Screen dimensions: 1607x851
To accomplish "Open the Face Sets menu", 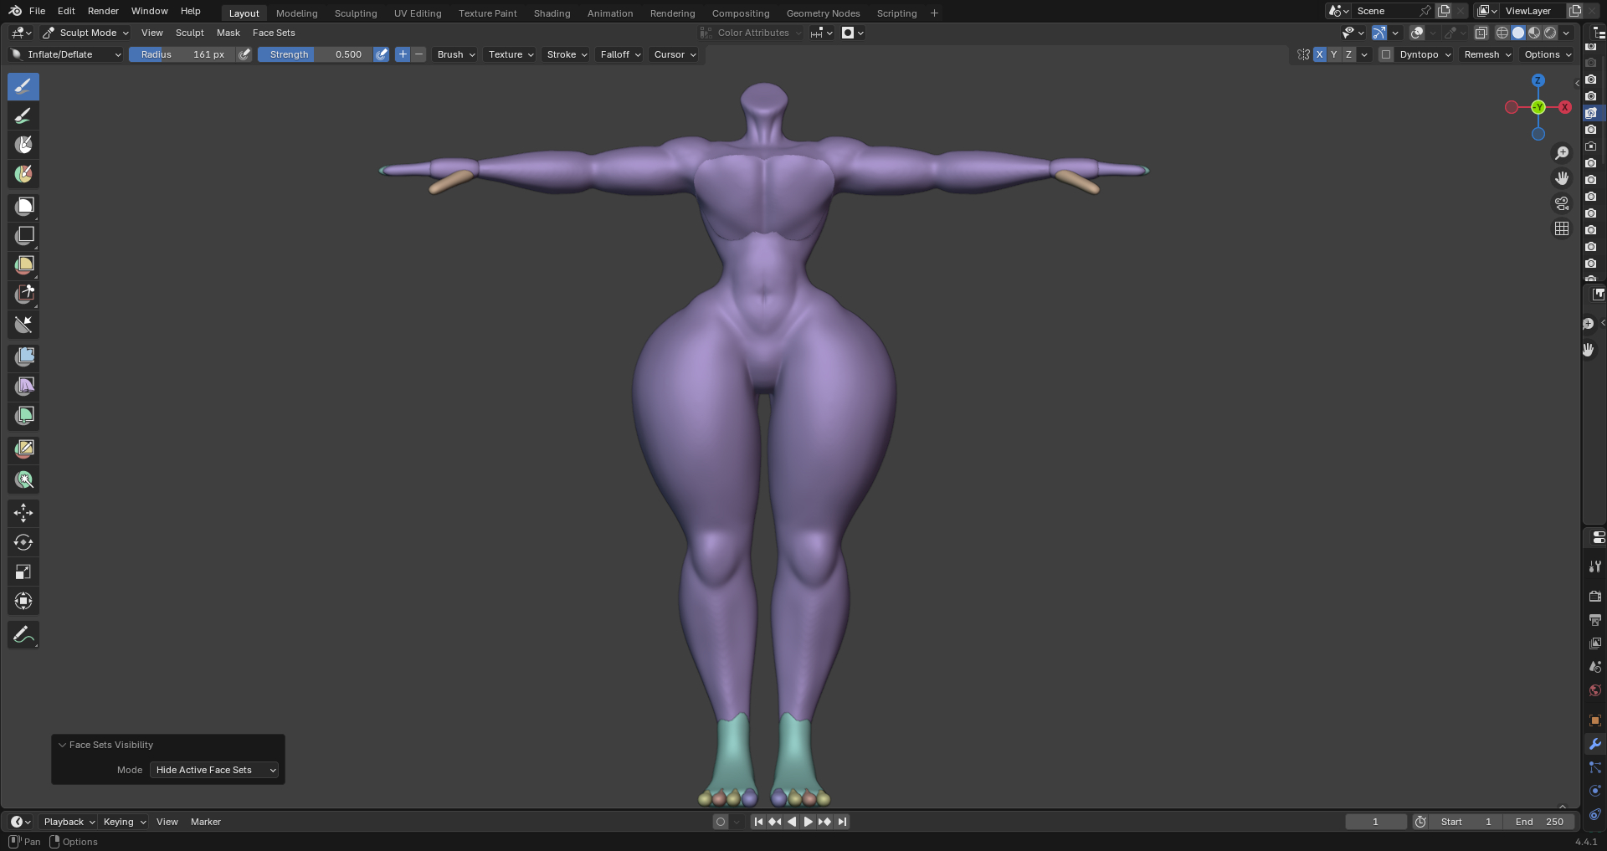I will point(274,33).
